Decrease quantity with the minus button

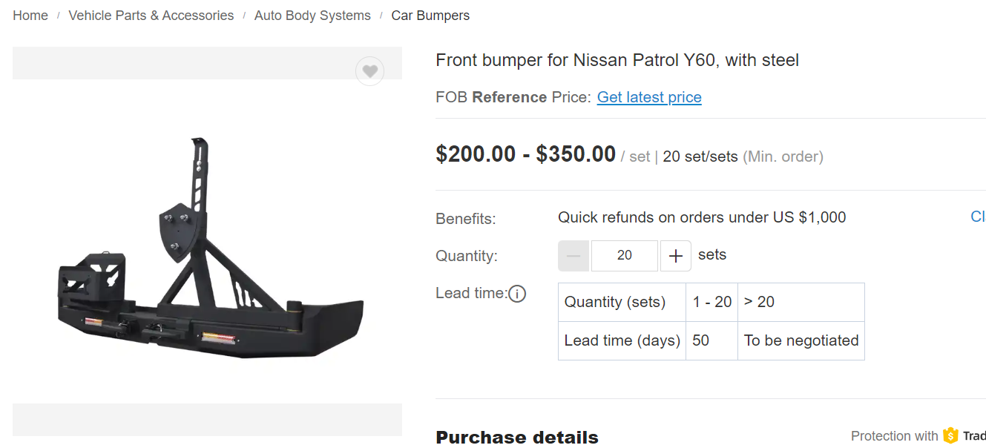click(x=573, y=256)
